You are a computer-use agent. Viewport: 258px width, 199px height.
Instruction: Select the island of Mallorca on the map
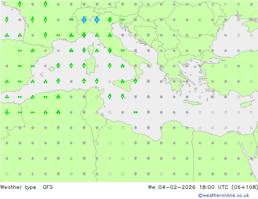click(x=52, y=69)
